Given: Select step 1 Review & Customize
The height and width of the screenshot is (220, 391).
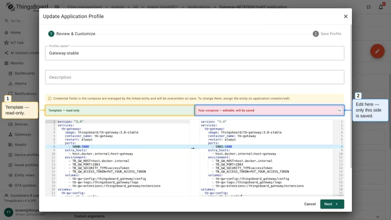Looking at the screenshot, I should point(72,34).
